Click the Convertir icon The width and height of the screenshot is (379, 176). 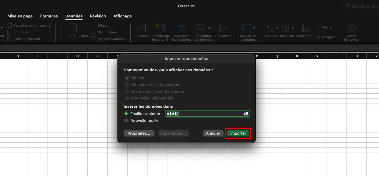point(141,28)
